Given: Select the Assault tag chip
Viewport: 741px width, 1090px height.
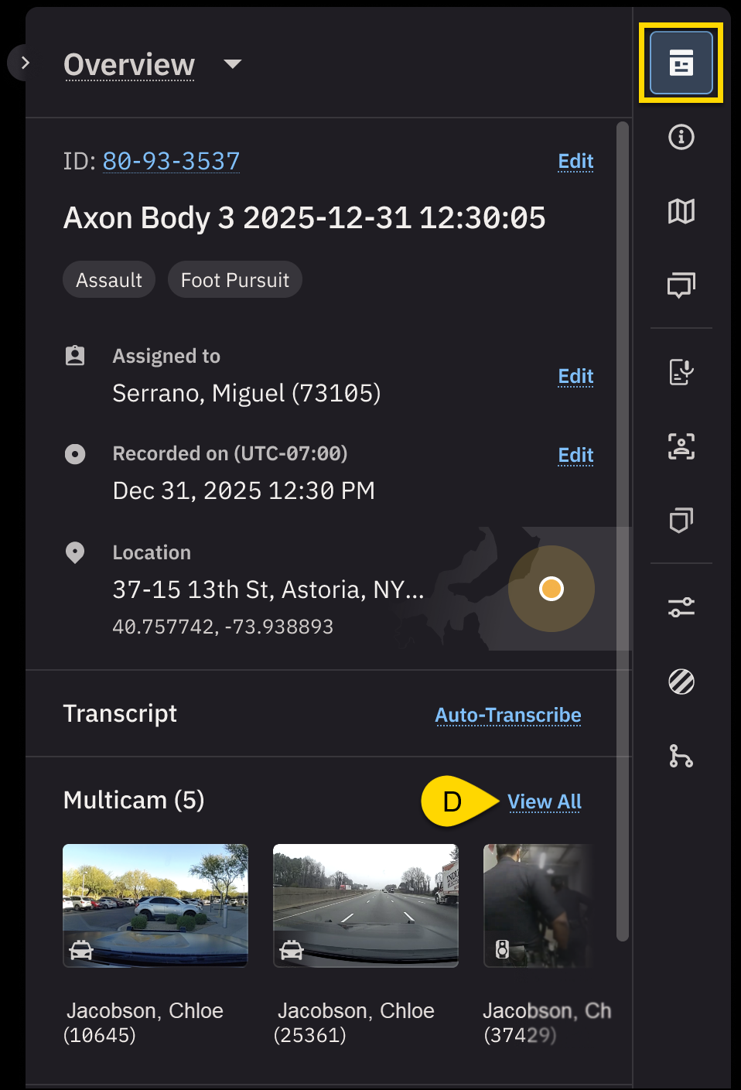Looking at the screenshot, I should [x=109, y=280].
